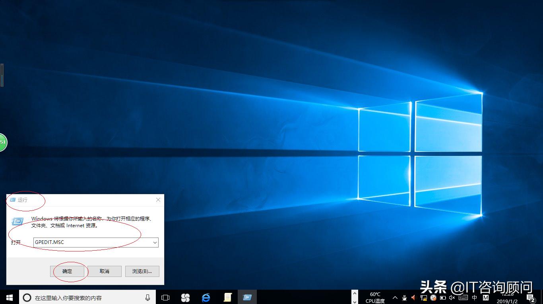Launch Internet Explorer from the taskbar
The image size is (543, 304).
[206, 297]
